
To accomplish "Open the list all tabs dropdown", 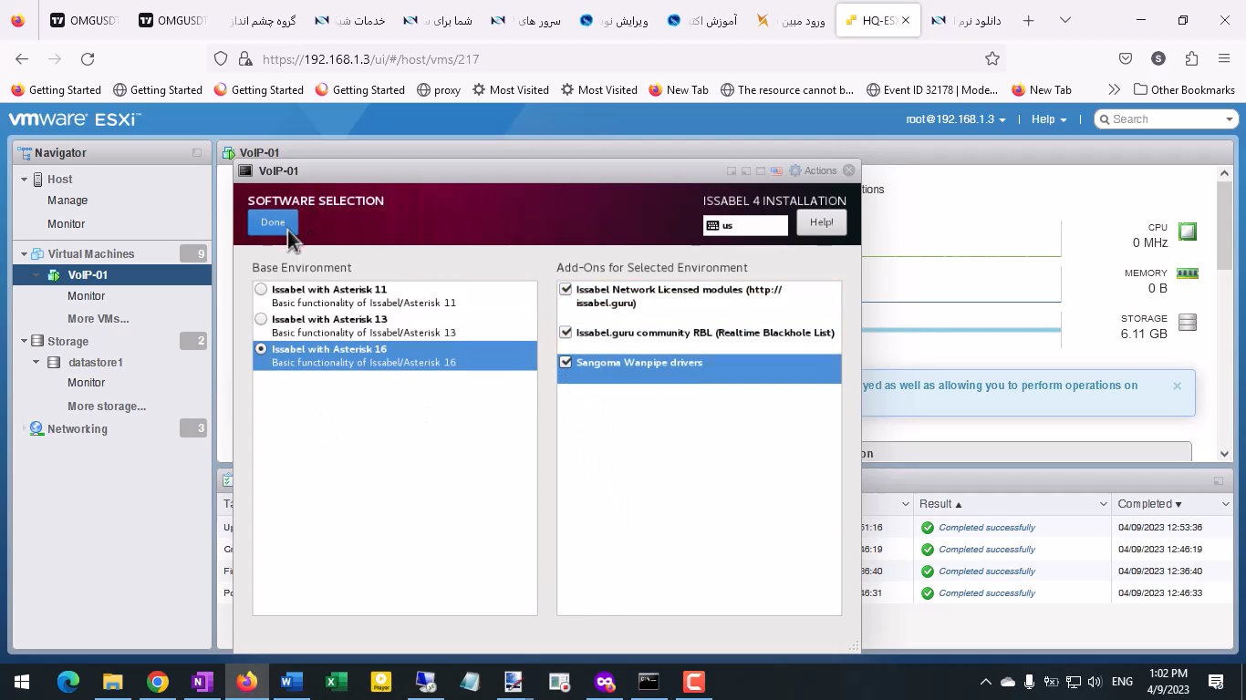I will click(x=1064, y=20).
